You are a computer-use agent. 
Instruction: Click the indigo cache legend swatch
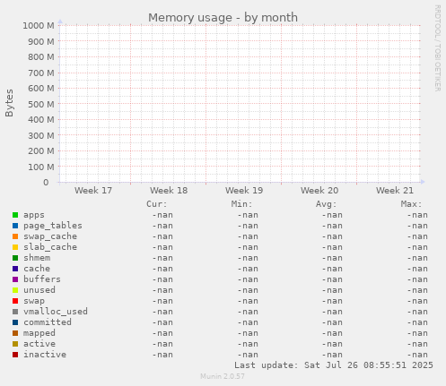pos(15,269)
